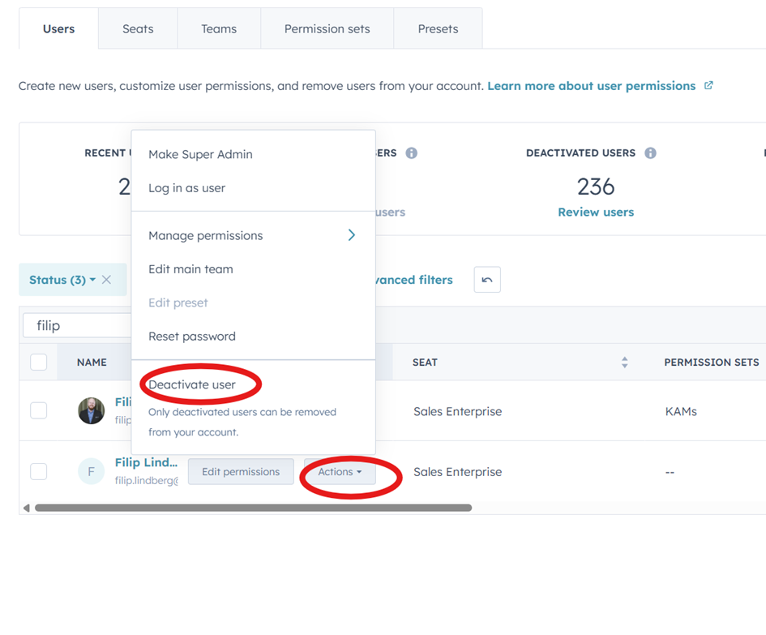Click the search field containing filip
766x635 pixels.
click(x=77, y=325)
